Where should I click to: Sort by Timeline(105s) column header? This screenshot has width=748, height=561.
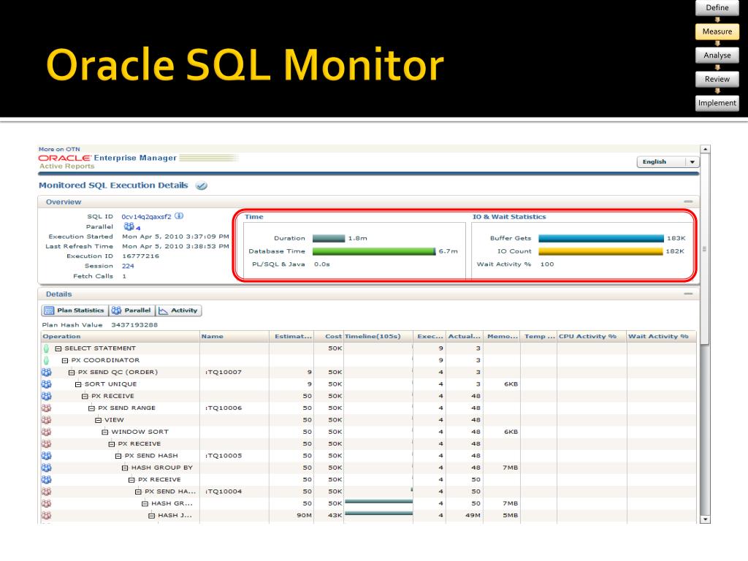click(378, 336)
